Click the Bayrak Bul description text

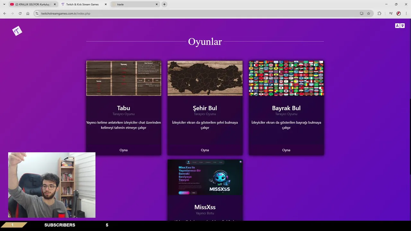click(x=286, y=125)
